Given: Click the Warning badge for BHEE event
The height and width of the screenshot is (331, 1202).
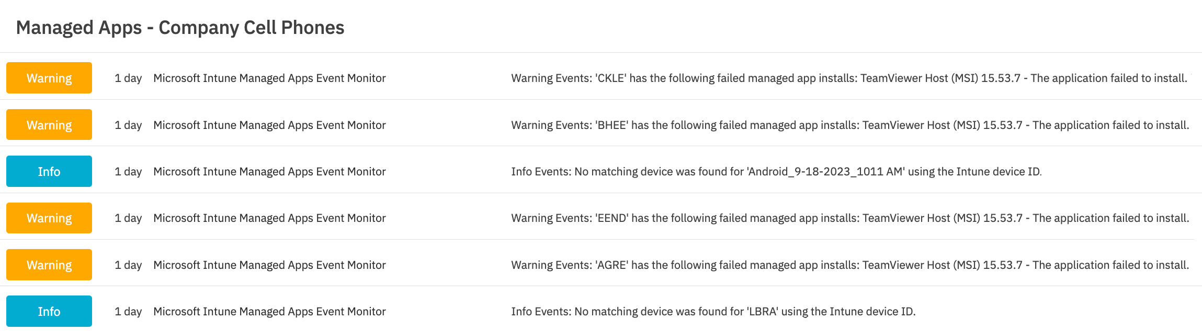Looking at the screenshot, I should (49, 125).
